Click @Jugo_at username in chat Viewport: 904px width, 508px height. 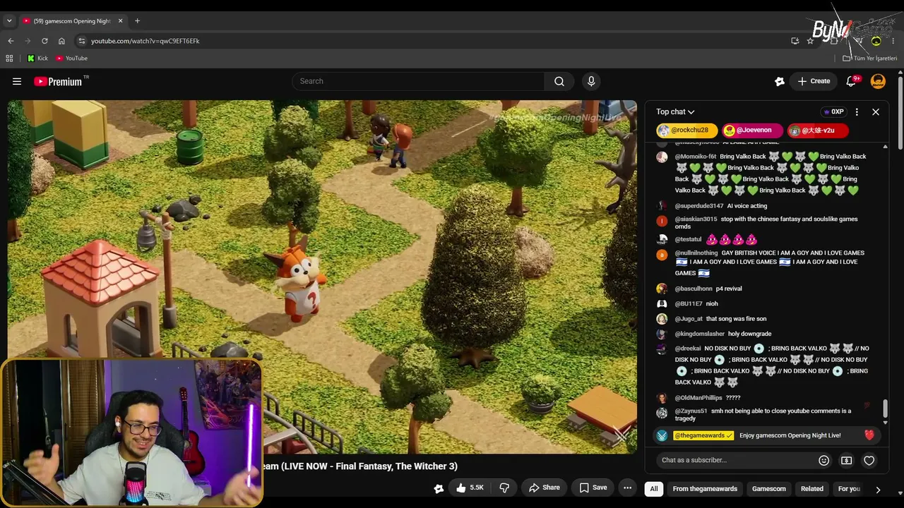689,319
